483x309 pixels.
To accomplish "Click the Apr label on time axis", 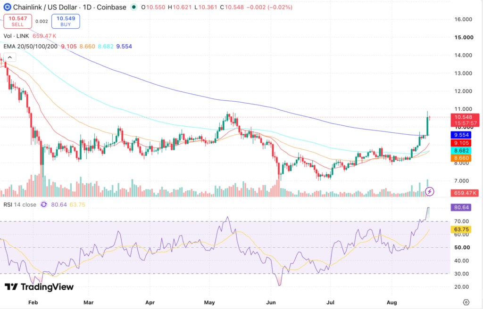I will (150, 302).
